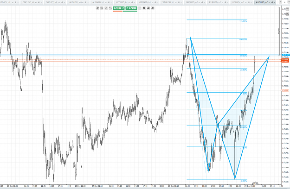
Task: Detach the GBPJPY, h1 chart tab
Action: tap(59, 2)
